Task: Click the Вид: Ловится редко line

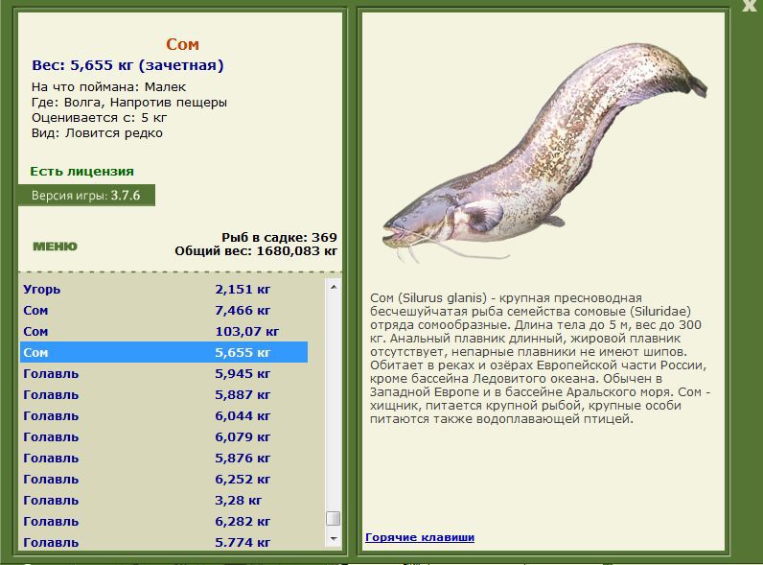Action: [97, 133]
